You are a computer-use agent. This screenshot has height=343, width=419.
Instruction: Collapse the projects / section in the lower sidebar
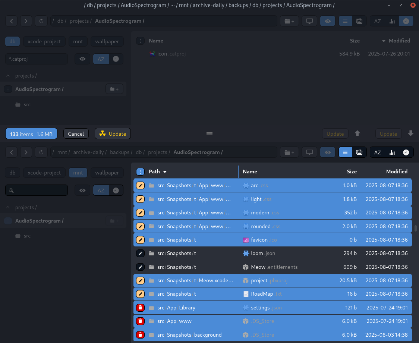pos(8,207)
